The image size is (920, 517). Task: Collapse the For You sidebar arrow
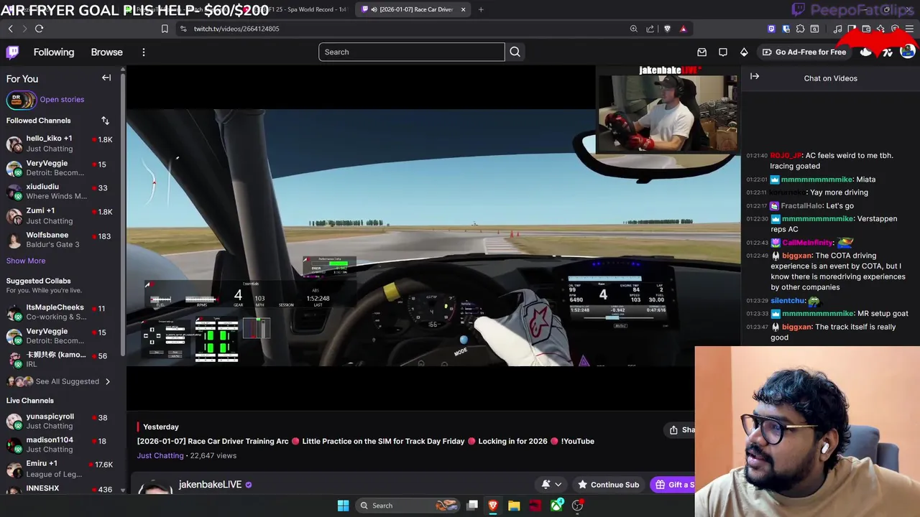click(106, 78)
